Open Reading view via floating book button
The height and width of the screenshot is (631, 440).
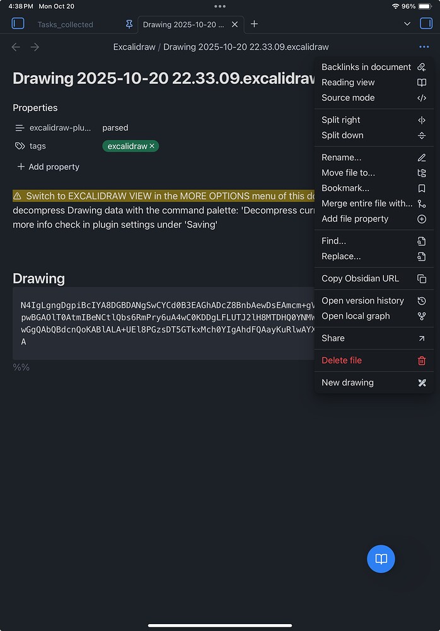pos(380,559)
